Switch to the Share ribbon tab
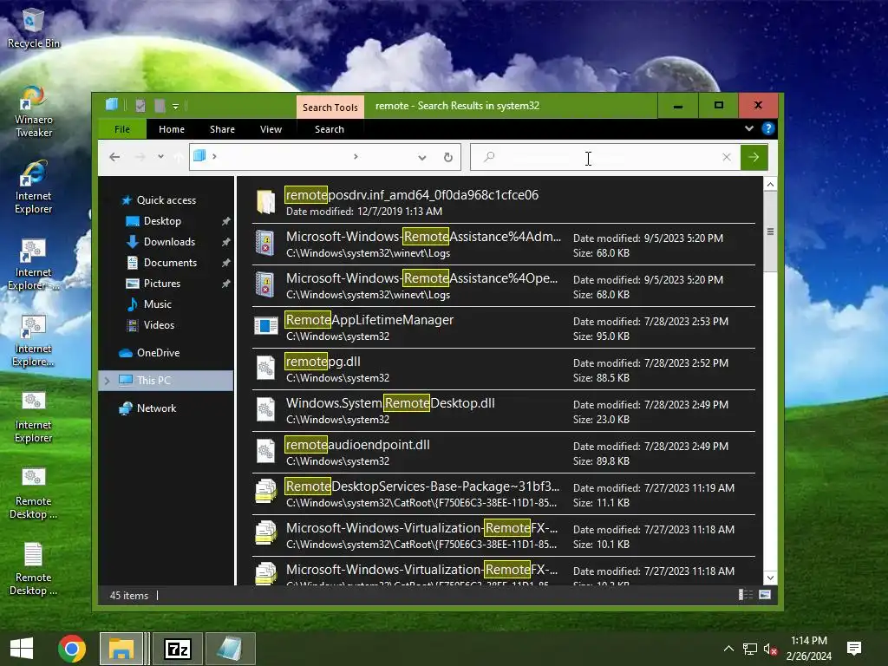Screen dimensions: 888x666 [222, 129]
